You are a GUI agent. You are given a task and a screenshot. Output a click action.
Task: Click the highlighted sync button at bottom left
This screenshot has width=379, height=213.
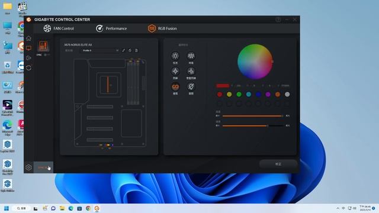(43, 167)
